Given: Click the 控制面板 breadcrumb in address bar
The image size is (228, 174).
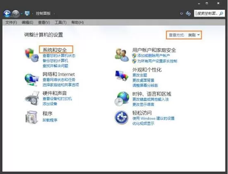Looking at the screenshot, I should 43,14.
